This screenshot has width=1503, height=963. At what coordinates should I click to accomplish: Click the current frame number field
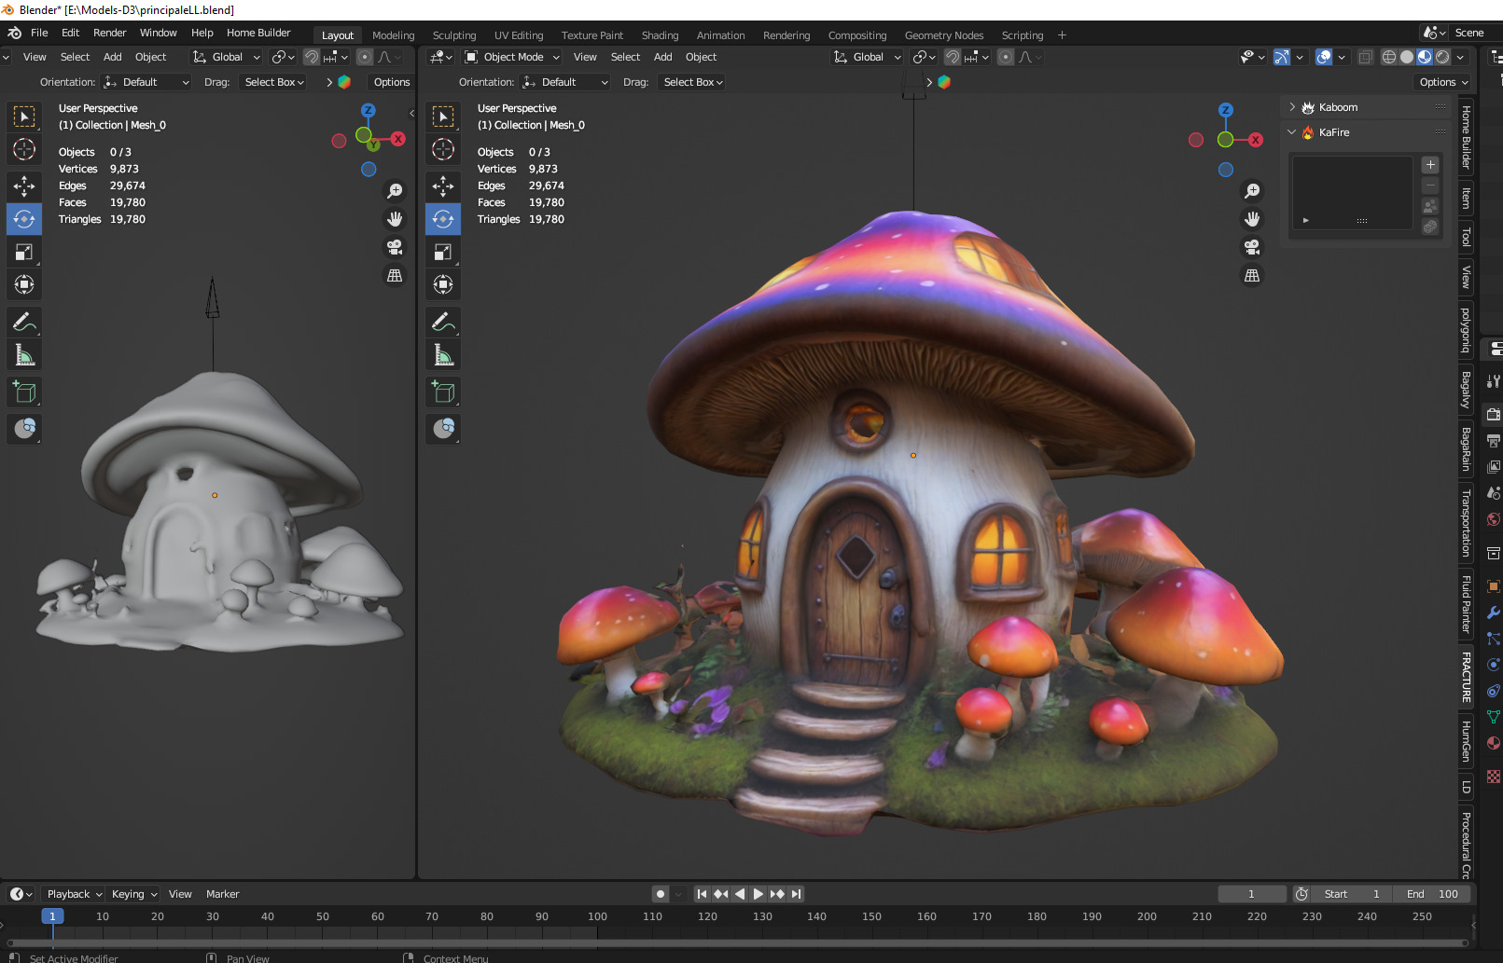pos(1251,894)
